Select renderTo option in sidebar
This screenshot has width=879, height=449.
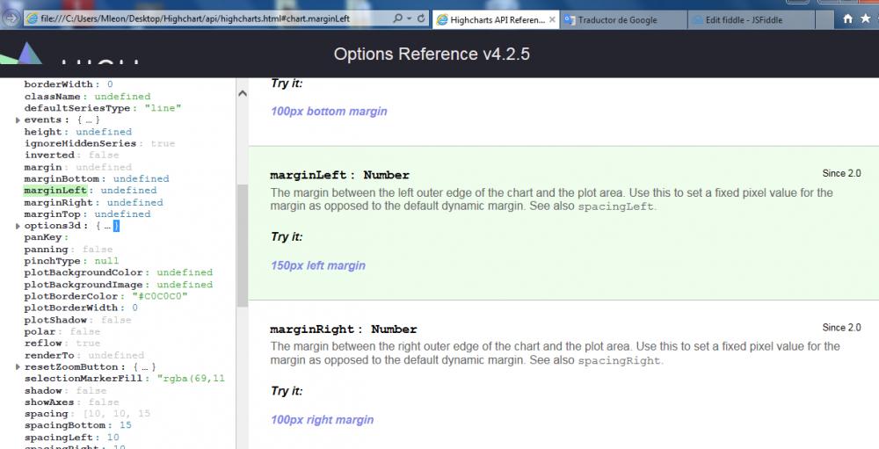pos(49,355)
